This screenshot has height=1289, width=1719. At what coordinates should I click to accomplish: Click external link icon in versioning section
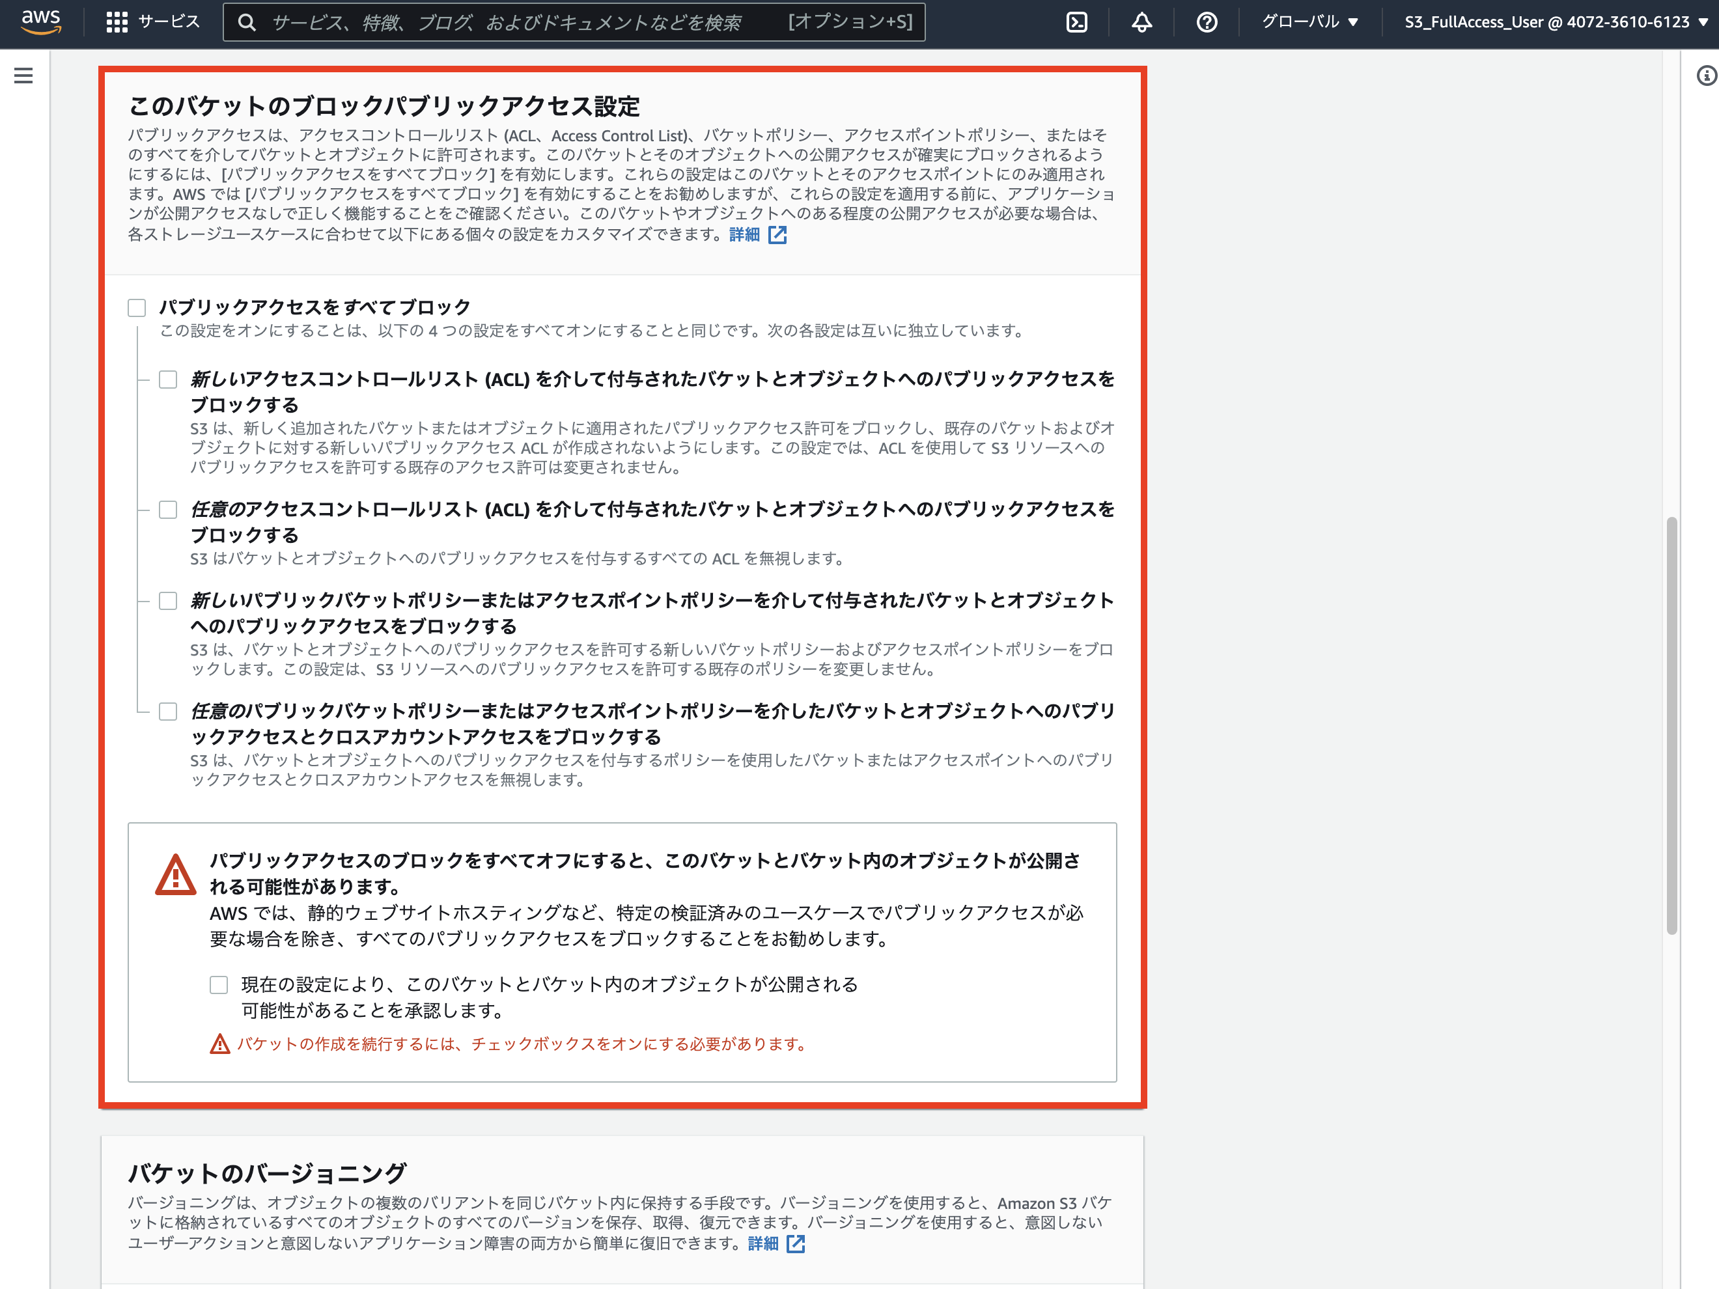pyautogui.click(x=796, y=1243)
